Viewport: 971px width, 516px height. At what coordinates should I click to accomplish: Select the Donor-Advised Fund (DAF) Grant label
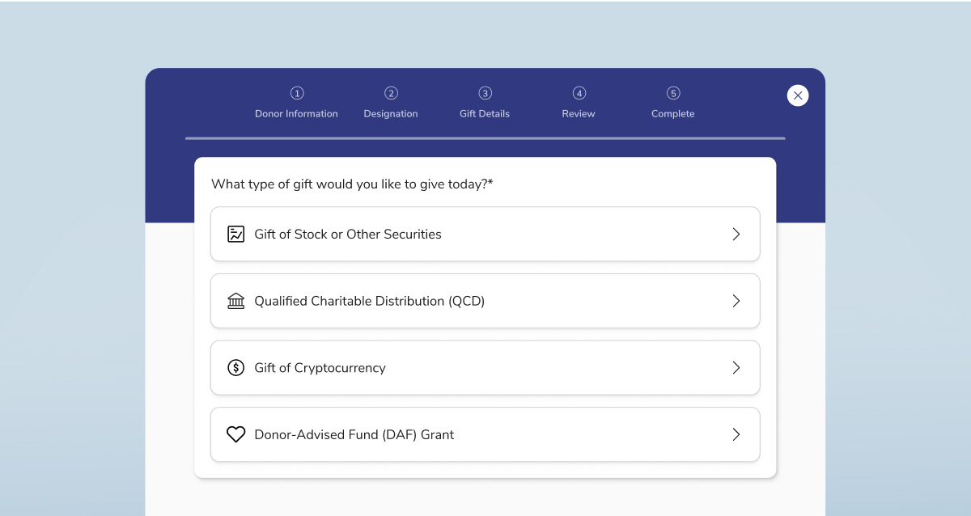354,434
